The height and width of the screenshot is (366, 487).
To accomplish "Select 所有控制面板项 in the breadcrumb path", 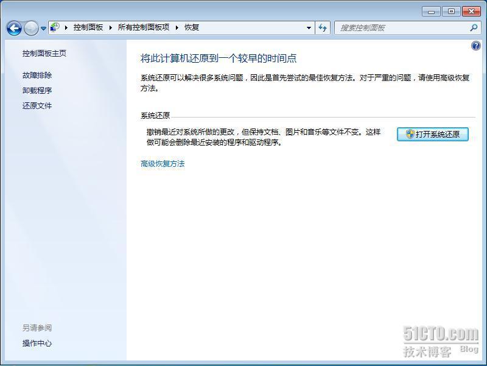I will point(144,27).
